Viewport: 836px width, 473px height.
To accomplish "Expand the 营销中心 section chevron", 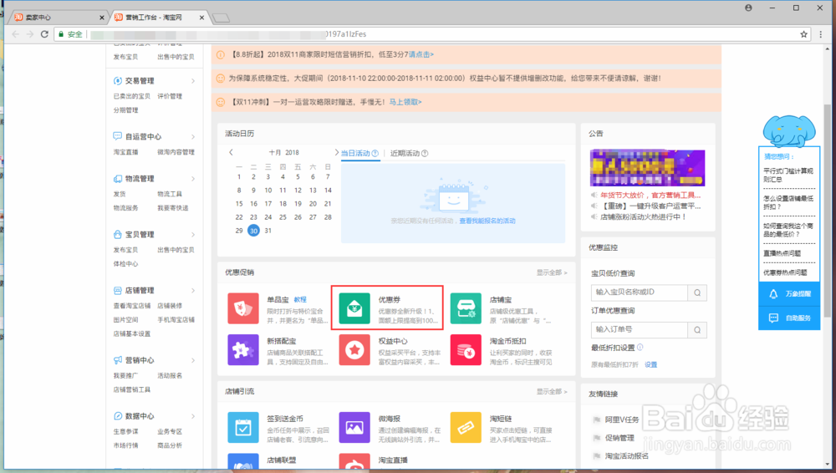I will click(x=193, y=360).
